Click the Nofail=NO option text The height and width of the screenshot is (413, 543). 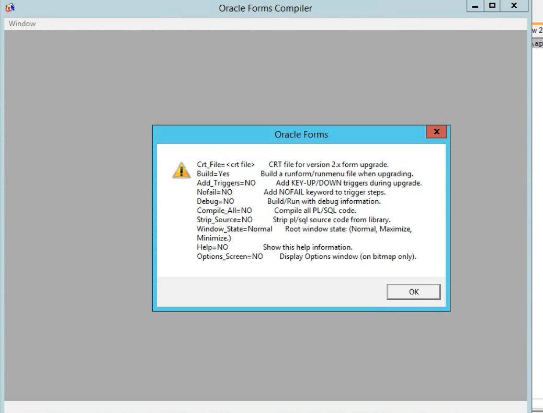(214, 192)
